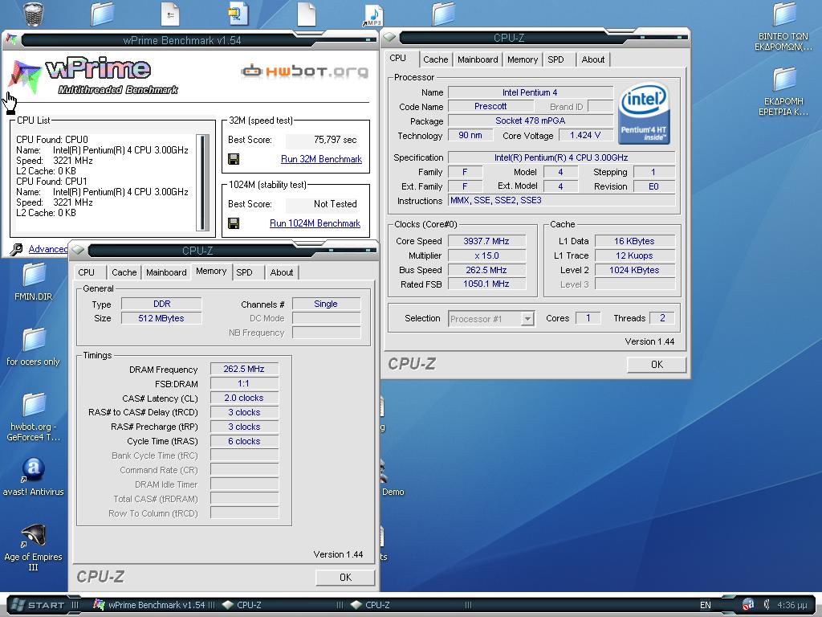Click the save icon for 32M score
This screenshot has height=617, width=822.
pos(234,159)
